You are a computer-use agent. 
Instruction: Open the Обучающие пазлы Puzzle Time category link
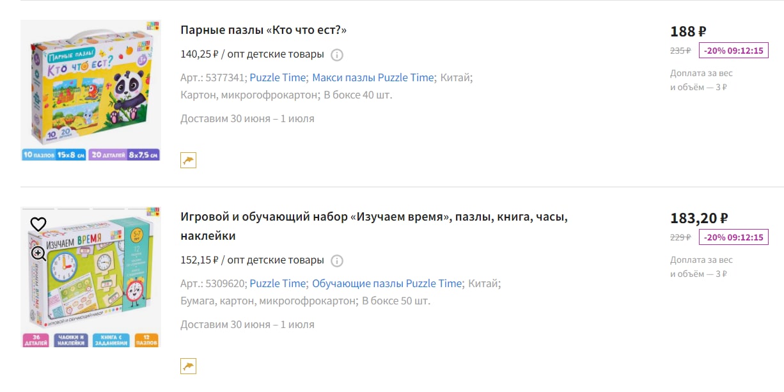click(x=387, y=283)
